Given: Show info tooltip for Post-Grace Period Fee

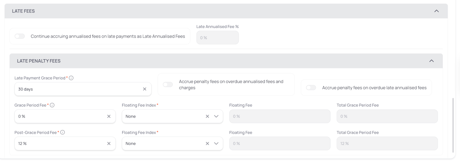Looking at the screenshot, I should 63,132.
